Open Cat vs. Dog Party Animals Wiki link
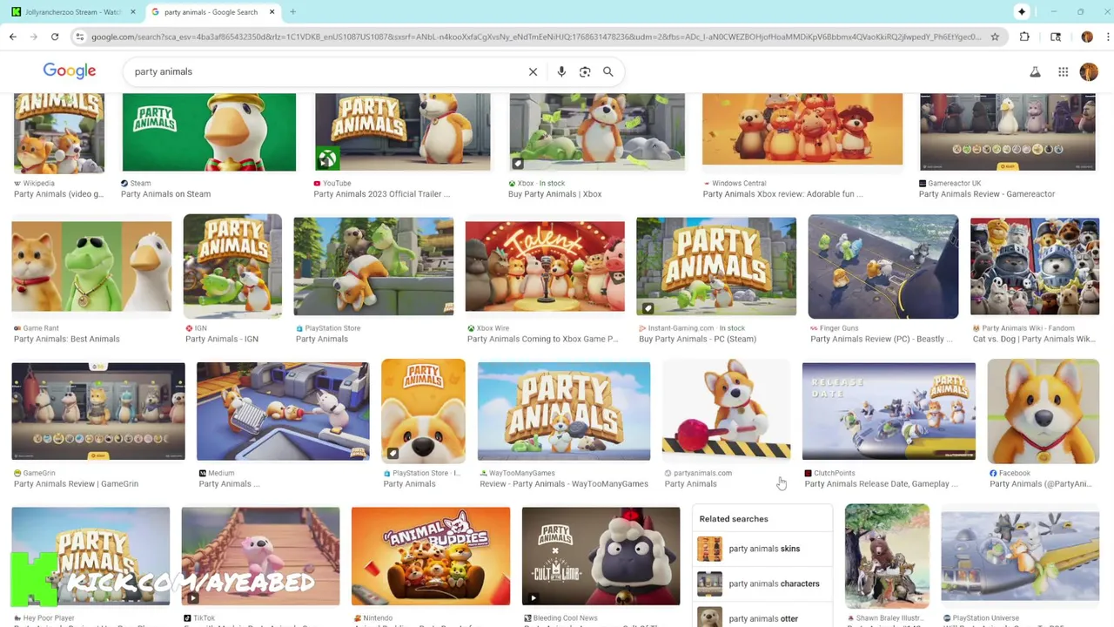Image resolution: width=1114 pixels, height=627 pixels. click(1034, 339)
